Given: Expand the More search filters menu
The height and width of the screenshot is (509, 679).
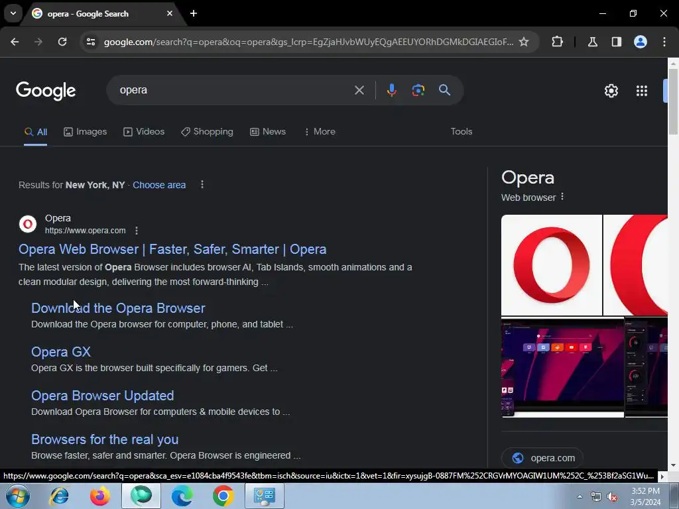Looking at the screenshot, I should 320,132.
